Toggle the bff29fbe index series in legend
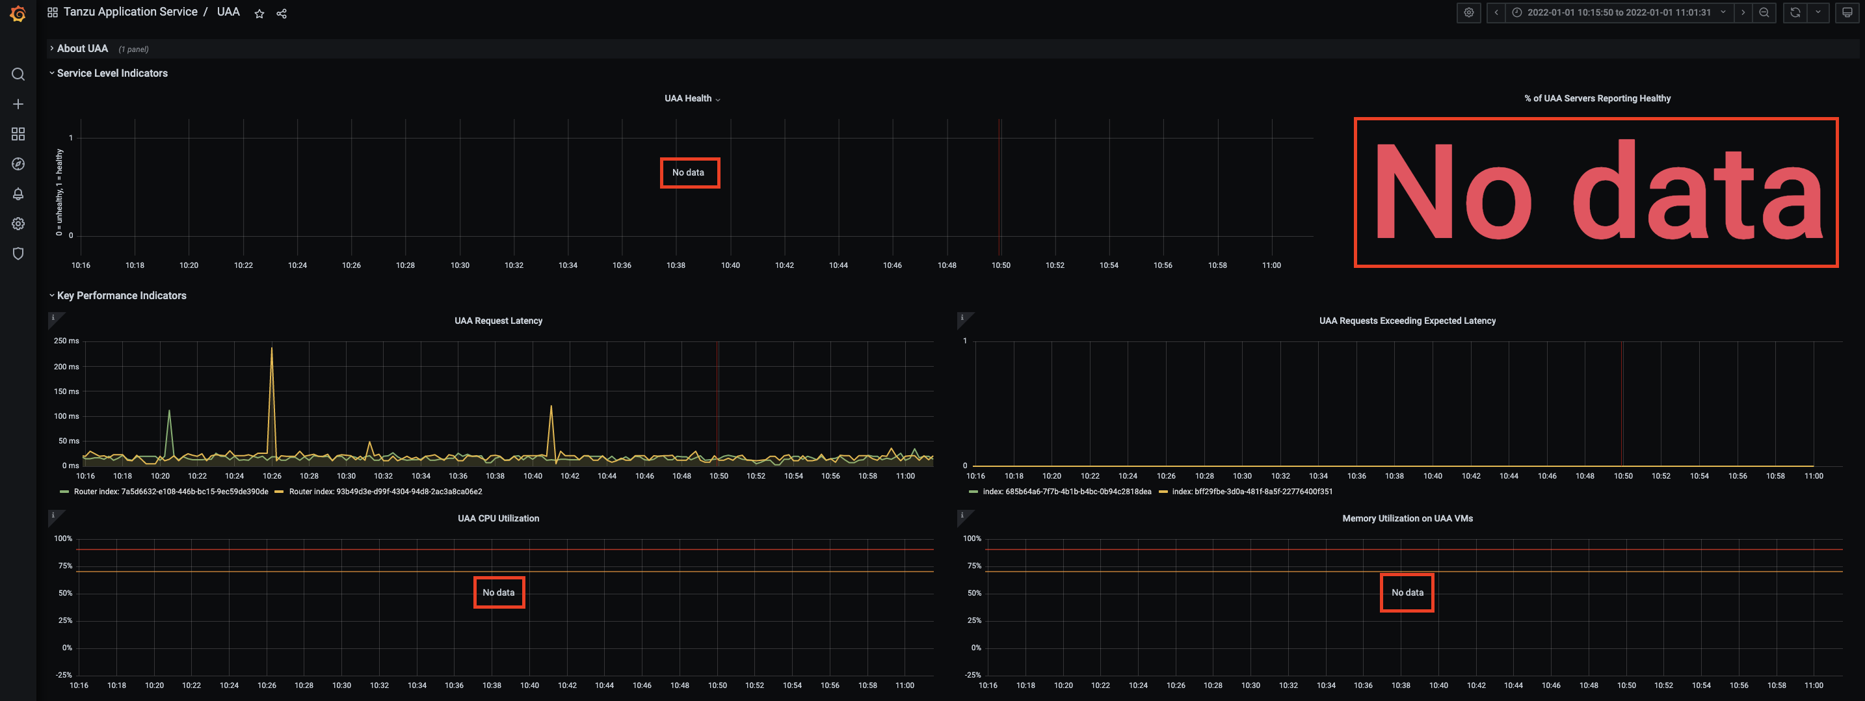The image size is (1865, 701). pyautogui.click(x=1252, y=492)
